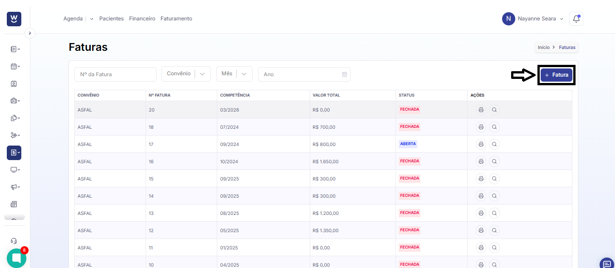Click the Faturas breadcrumb item
This screenshot has height=268, width=615.
click(x=567, y=47)
